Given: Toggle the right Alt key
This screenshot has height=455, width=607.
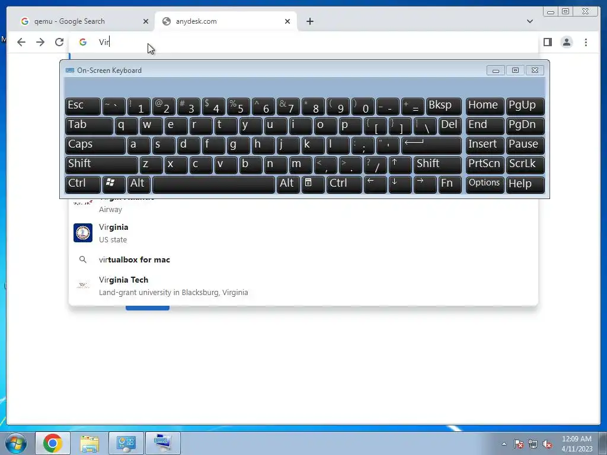Looking at the screenshot, I should click(288, 184).
